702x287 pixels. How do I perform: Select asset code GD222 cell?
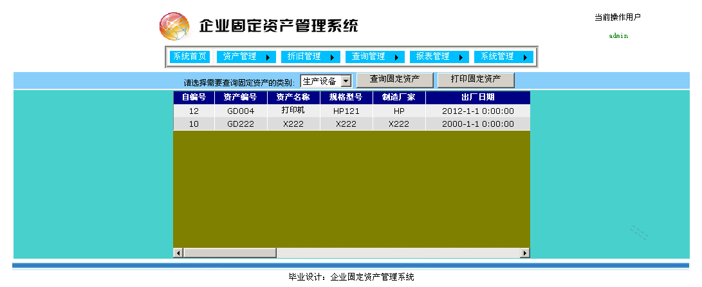[x=241, y=124]
